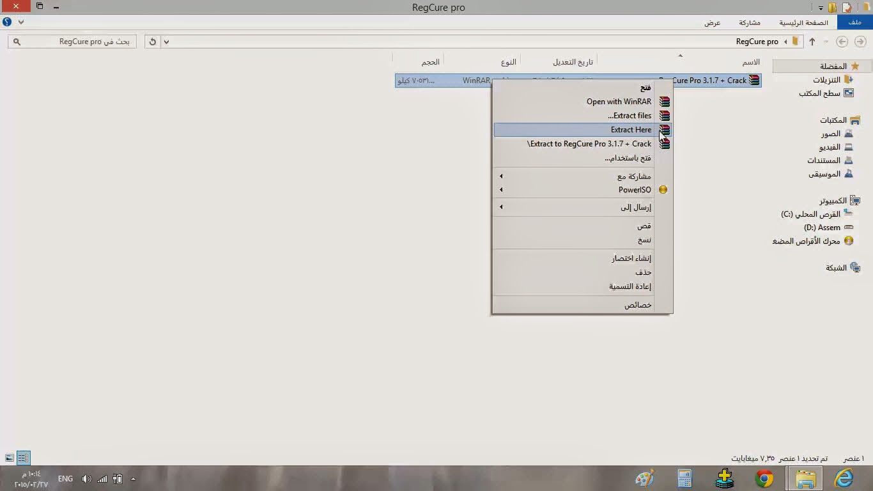Open Google Chrome from taskbar
The height and width of the screenshot is (491, 873).
[764, 478]
